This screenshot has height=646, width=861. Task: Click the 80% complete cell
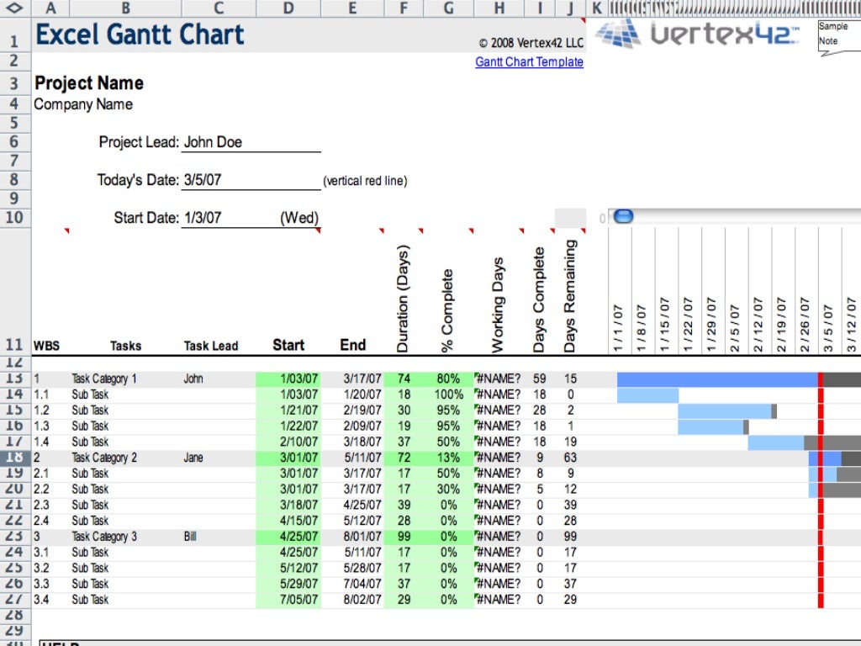448,379
